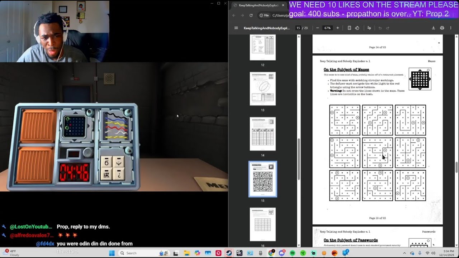Open Spotify from the taskbar

tap(292, 253)
